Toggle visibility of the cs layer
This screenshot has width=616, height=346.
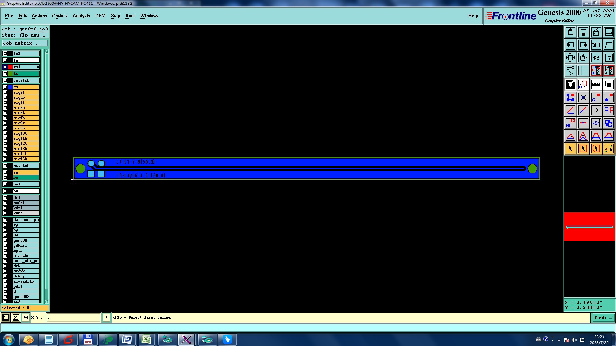(5, 87)
